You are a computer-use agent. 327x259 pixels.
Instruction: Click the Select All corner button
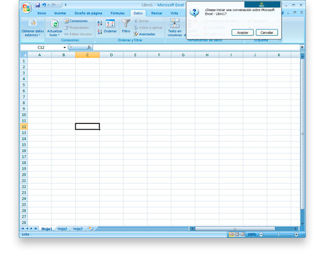pos(23,55)
